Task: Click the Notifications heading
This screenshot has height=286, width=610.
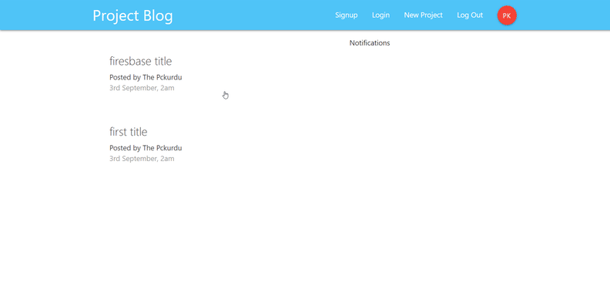Action: click(x=370, y=43)
